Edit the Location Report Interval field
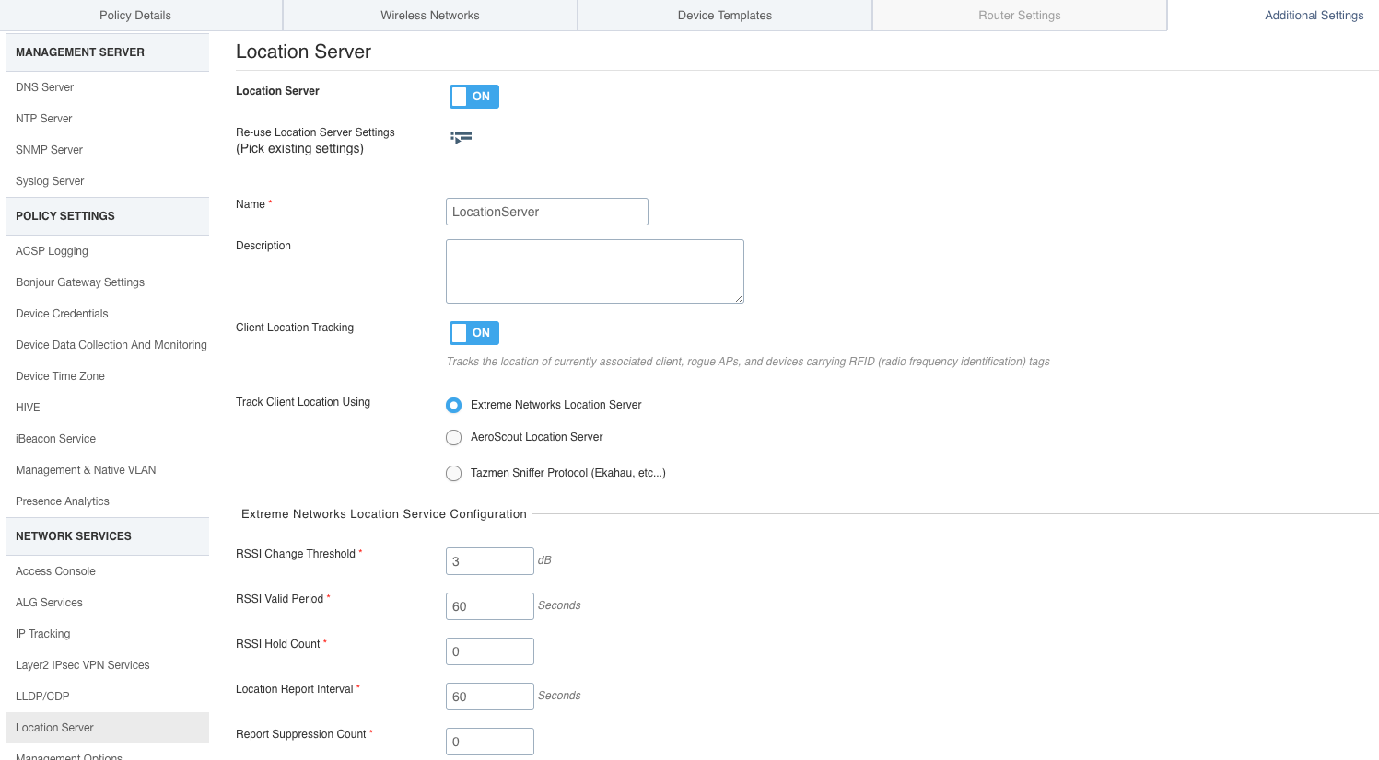This screenshot has height=760, width=1379. [x=490, y=697]
